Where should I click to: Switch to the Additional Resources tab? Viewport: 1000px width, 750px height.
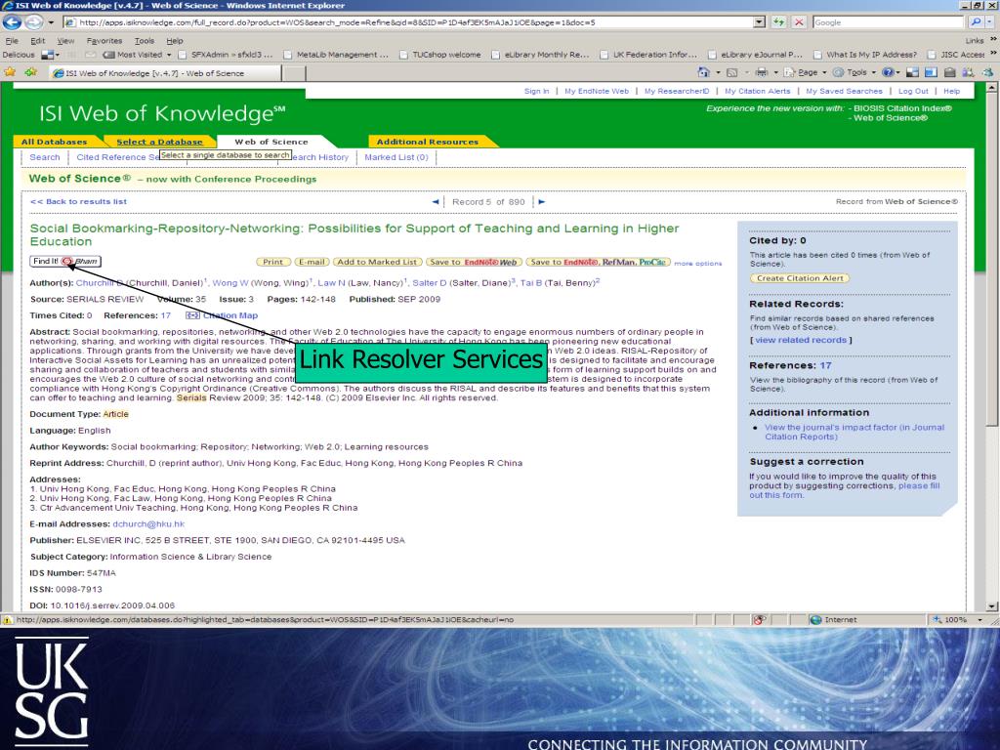click(428, 142)
